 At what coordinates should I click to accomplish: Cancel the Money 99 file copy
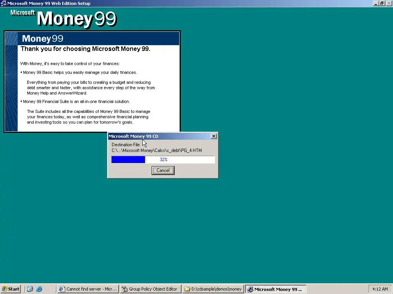[x=163, y=170]
